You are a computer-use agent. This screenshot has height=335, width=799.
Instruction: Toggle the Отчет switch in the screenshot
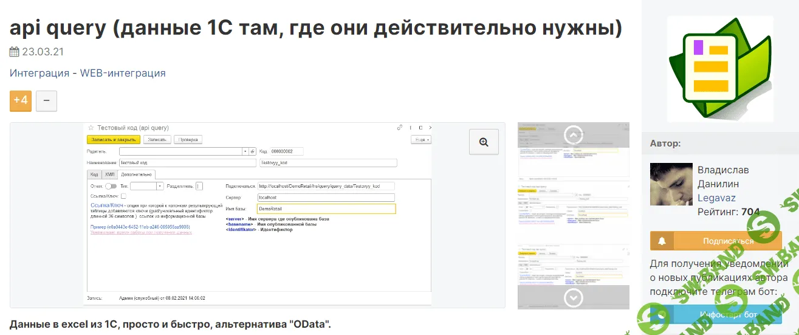pos(111,186)
